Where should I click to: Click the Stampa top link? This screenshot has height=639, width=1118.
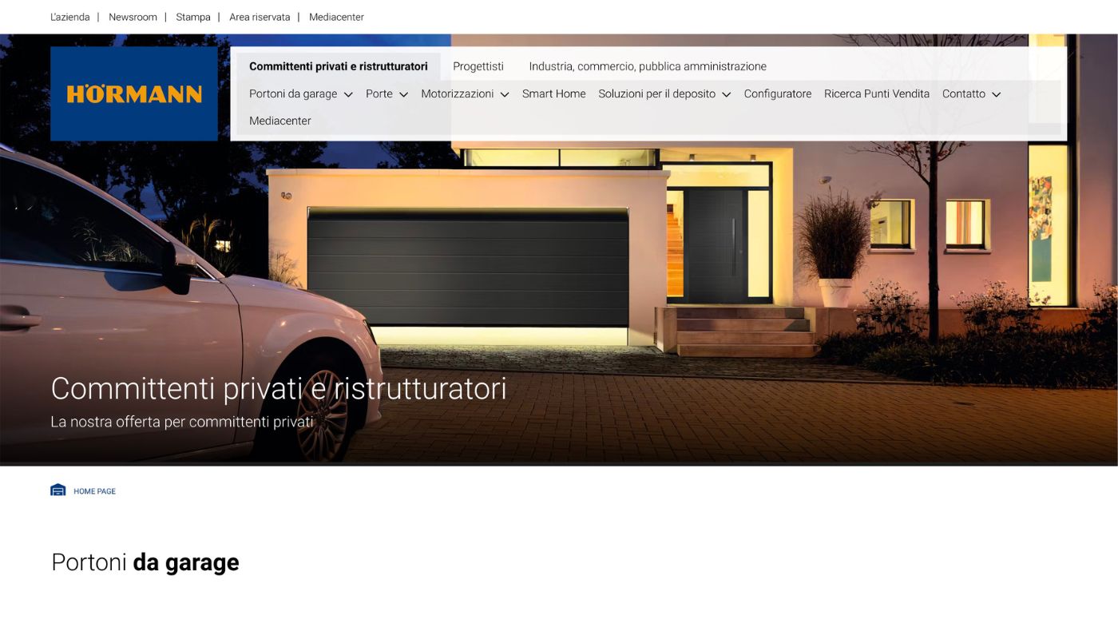coord(193,17)
